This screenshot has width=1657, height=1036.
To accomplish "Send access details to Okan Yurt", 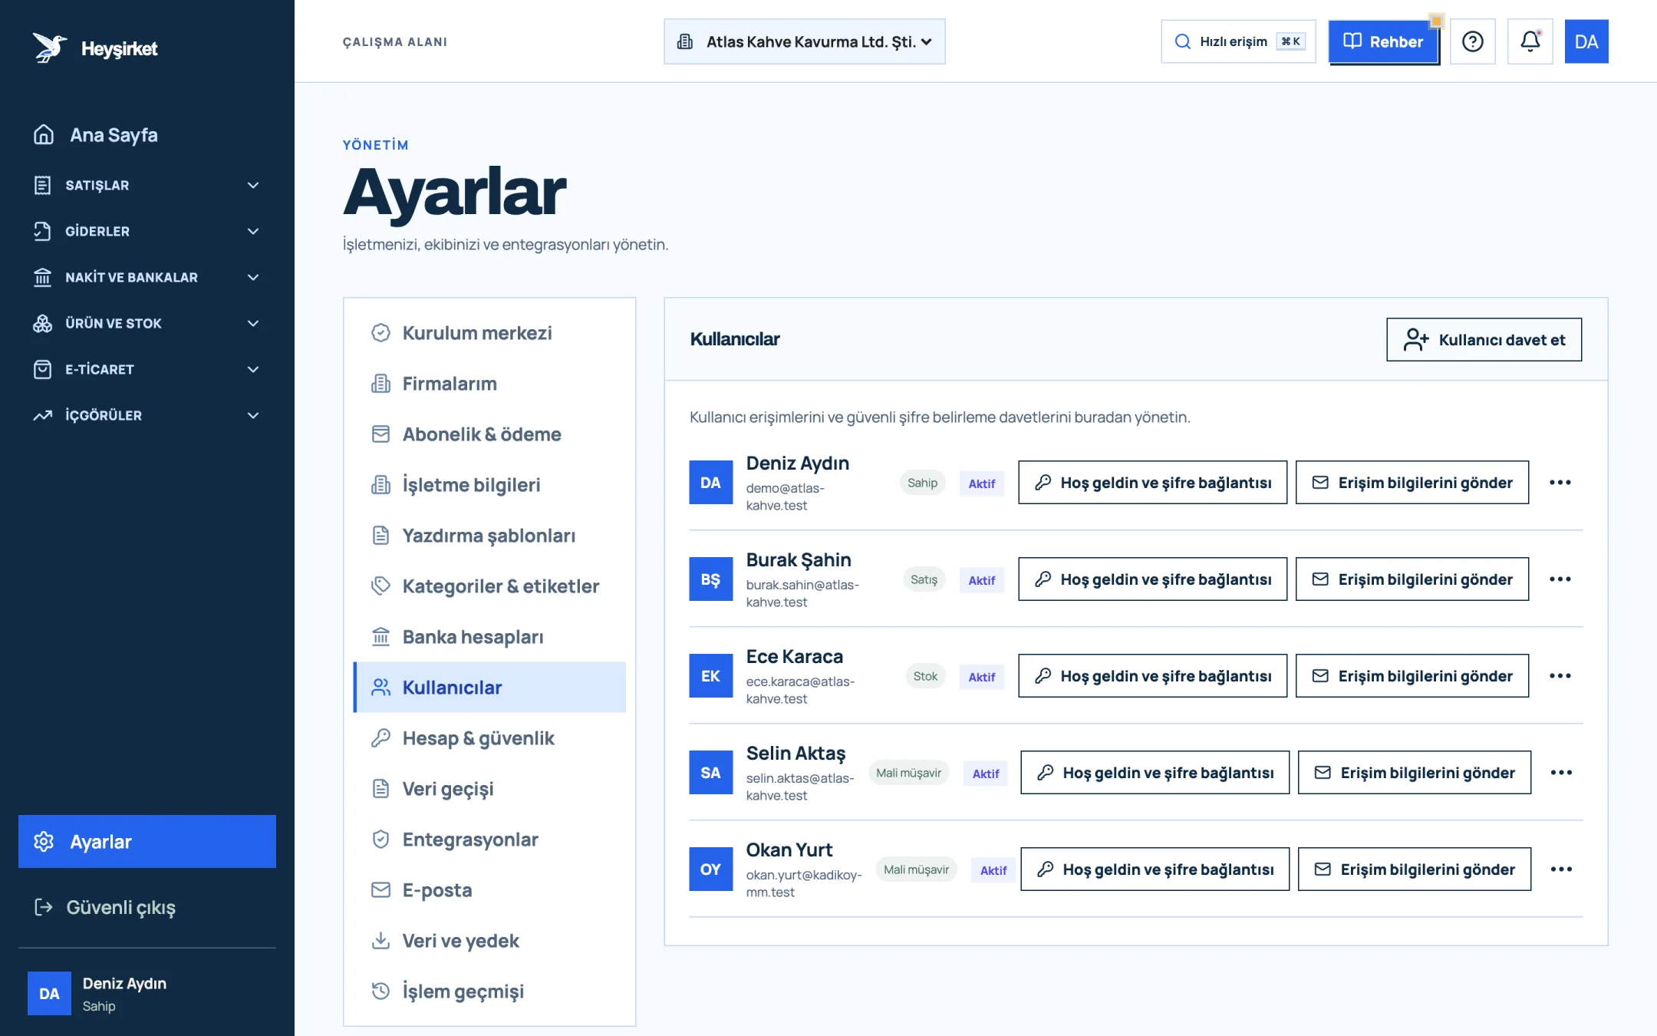I will pyautogui.click(x=1415, y=869).
